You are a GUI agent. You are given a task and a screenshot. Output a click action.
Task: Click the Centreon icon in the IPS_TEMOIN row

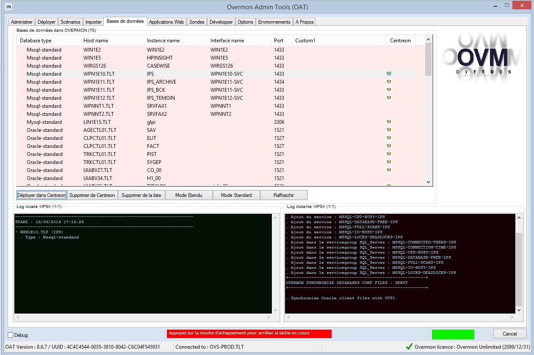[389, 98]
